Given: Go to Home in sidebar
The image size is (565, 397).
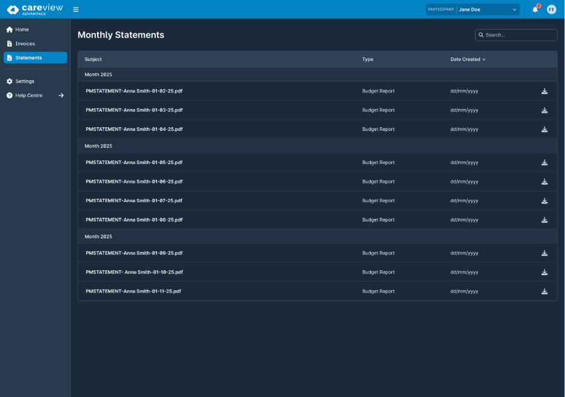Looking at the screenshot, I should point(22,30).
